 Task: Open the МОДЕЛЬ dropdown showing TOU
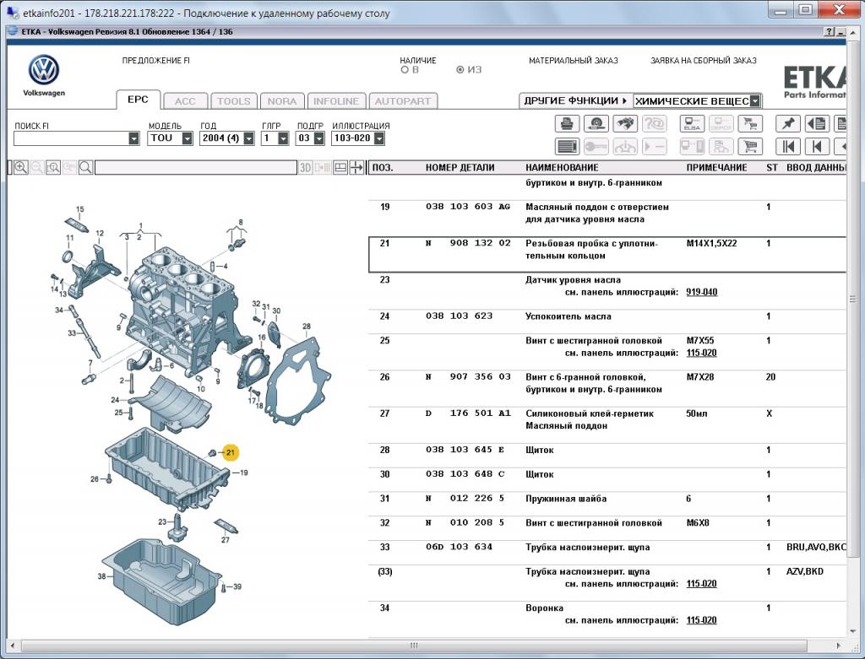187,138
